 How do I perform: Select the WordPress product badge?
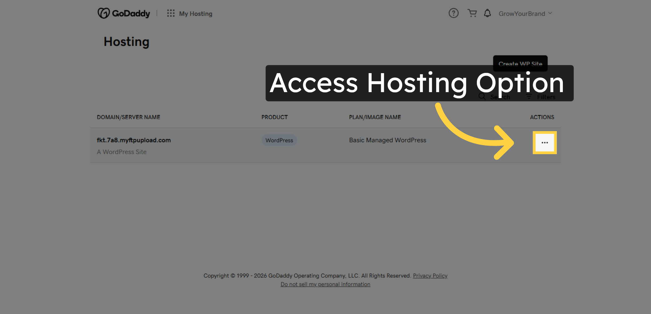[279, 140]
